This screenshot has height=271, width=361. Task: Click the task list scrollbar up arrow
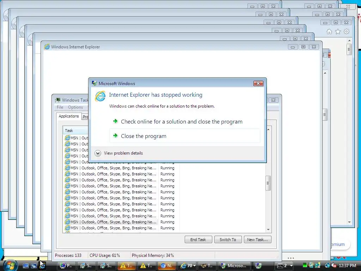tap(268, 130)
